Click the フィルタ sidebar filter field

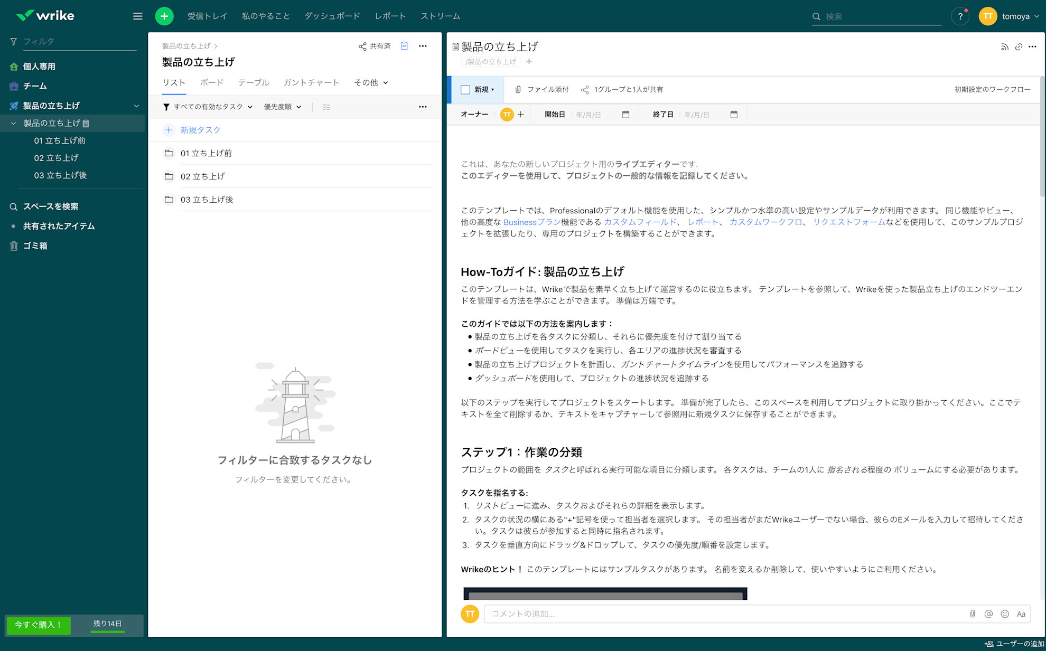[79, 42]
